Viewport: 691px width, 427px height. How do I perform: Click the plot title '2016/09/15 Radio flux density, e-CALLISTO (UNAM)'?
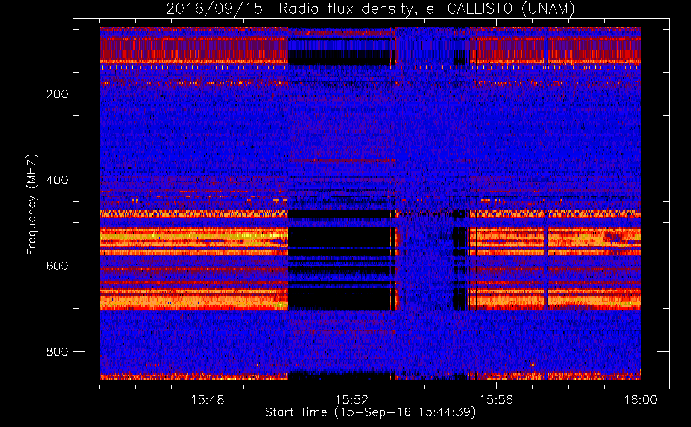point(370,9)
